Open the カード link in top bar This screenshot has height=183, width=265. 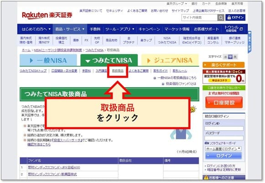point(206,4)
